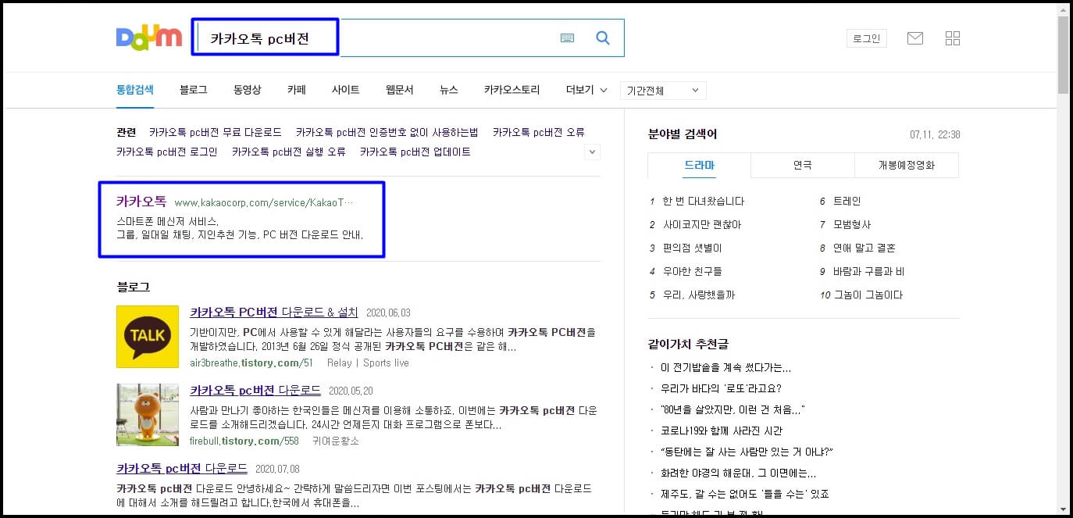Open the mail envelope icon
Image resolution: width=1073 pixels, height=518 pixels.
(x=915, y=38)
